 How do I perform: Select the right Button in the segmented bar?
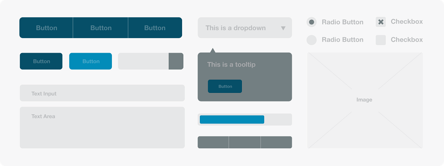click(155, 27)
